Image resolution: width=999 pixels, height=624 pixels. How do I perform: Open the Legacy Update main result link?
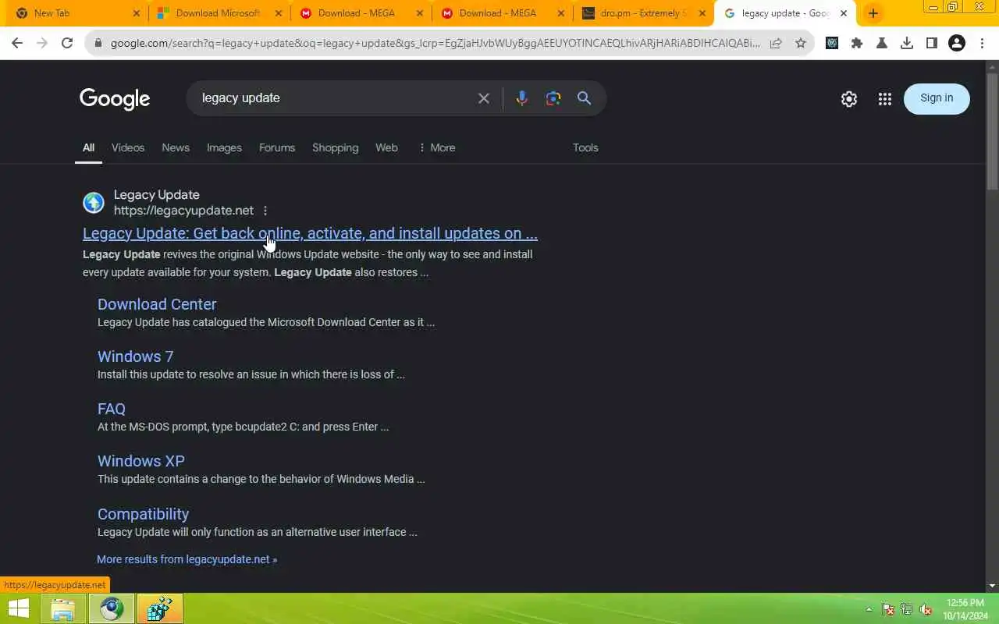click(x=310, y=233)
